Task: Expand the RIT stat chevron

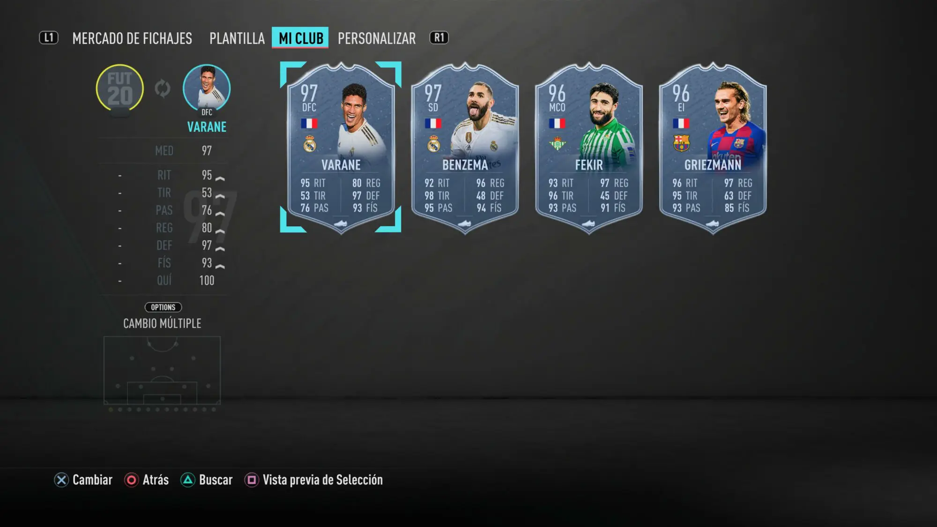Action: (220, 178)
